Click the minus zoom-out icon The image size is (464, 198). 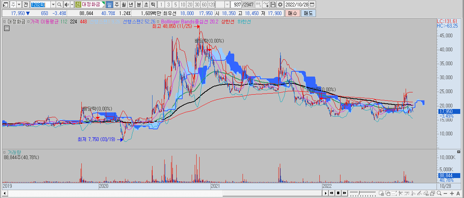445,193
